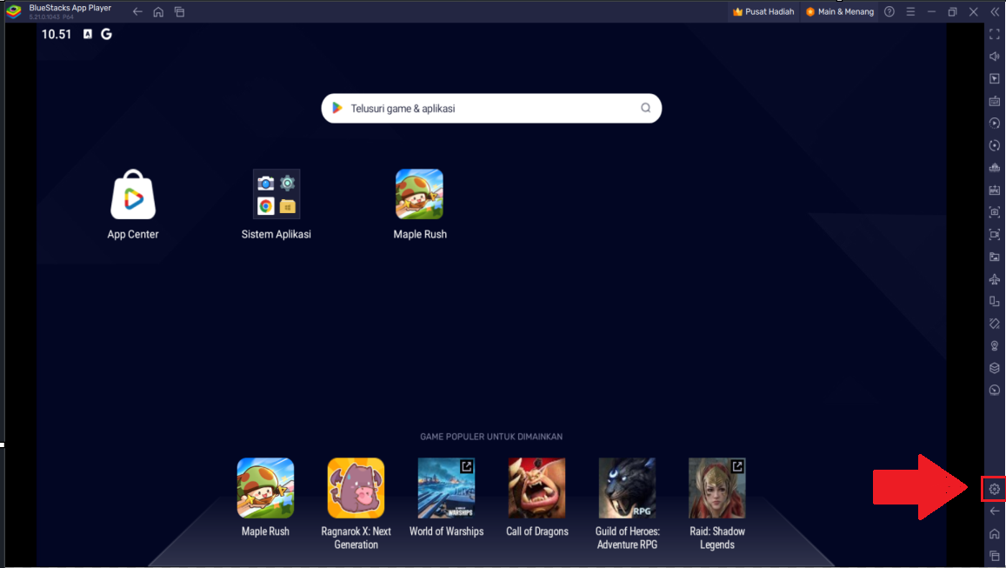Open the media manager folder icon

click(994, 257)
